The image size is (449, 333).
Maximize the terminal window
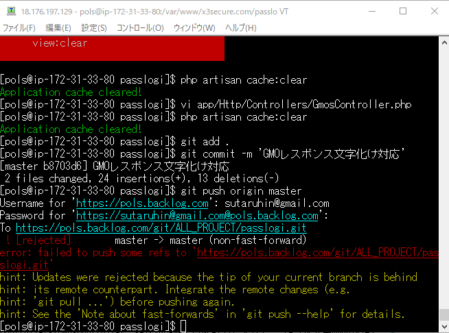tap(403, 11)
